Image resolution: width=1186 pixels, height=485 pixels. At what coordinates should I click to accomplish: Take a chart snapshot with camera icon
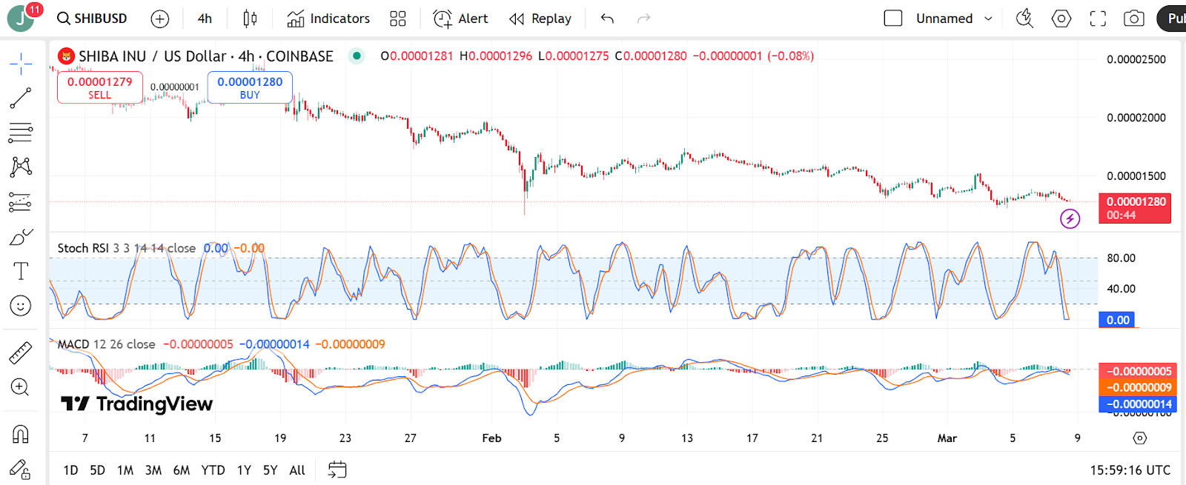click(1134, 19)
